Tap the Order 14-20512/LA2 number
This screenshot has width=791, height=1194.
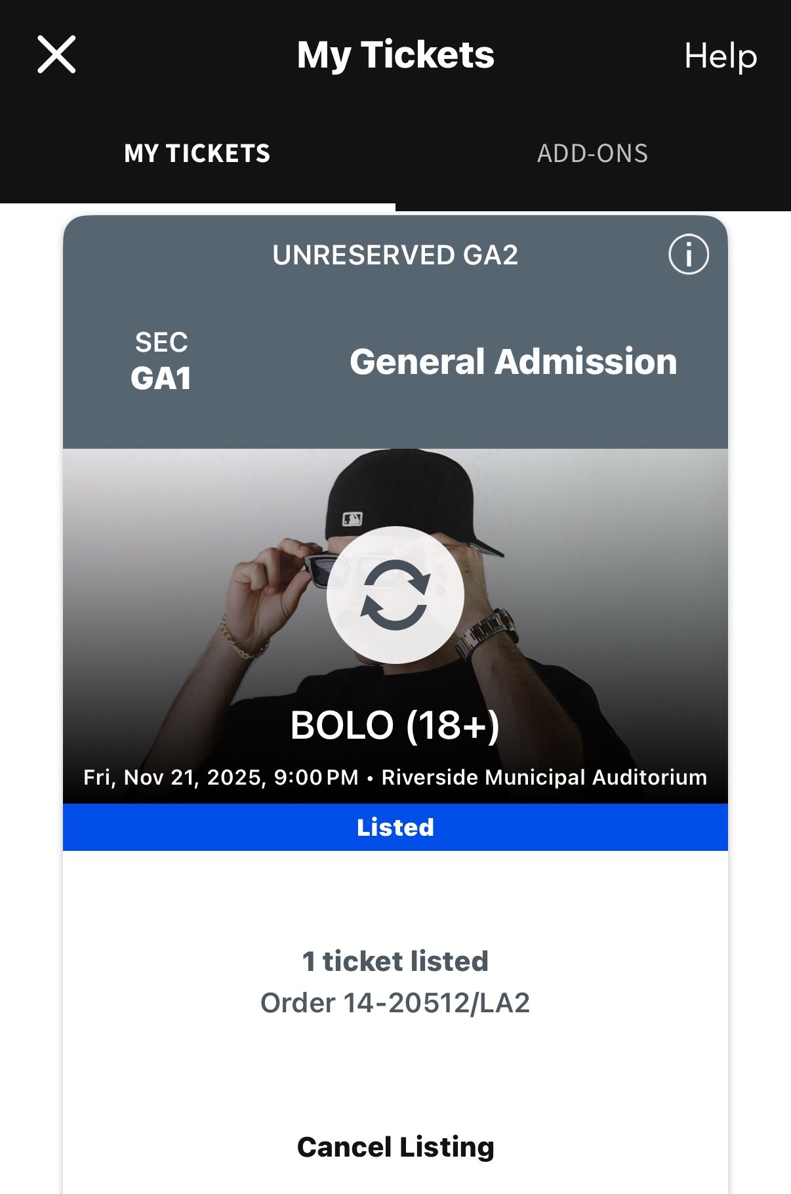[395, 1003]
